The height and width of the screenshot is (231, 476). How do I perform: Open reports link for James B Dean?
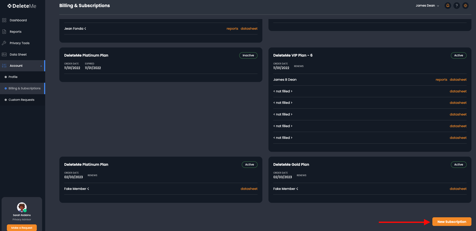(441, 79)
